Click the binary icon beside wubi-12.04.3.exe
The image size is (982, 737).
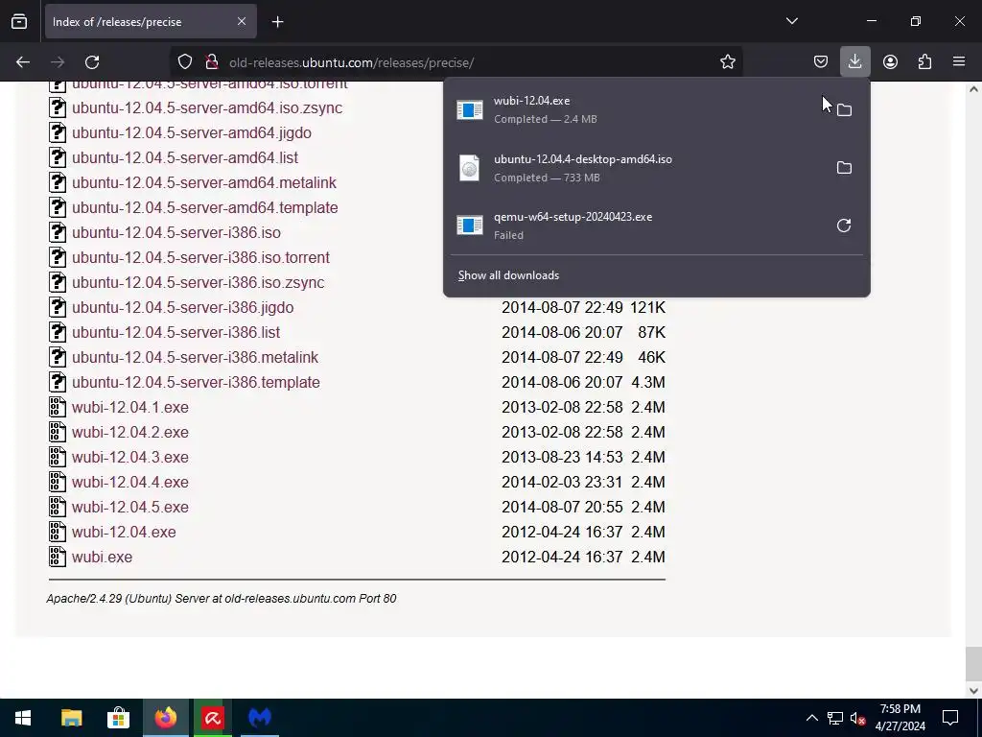coord(57,457)
